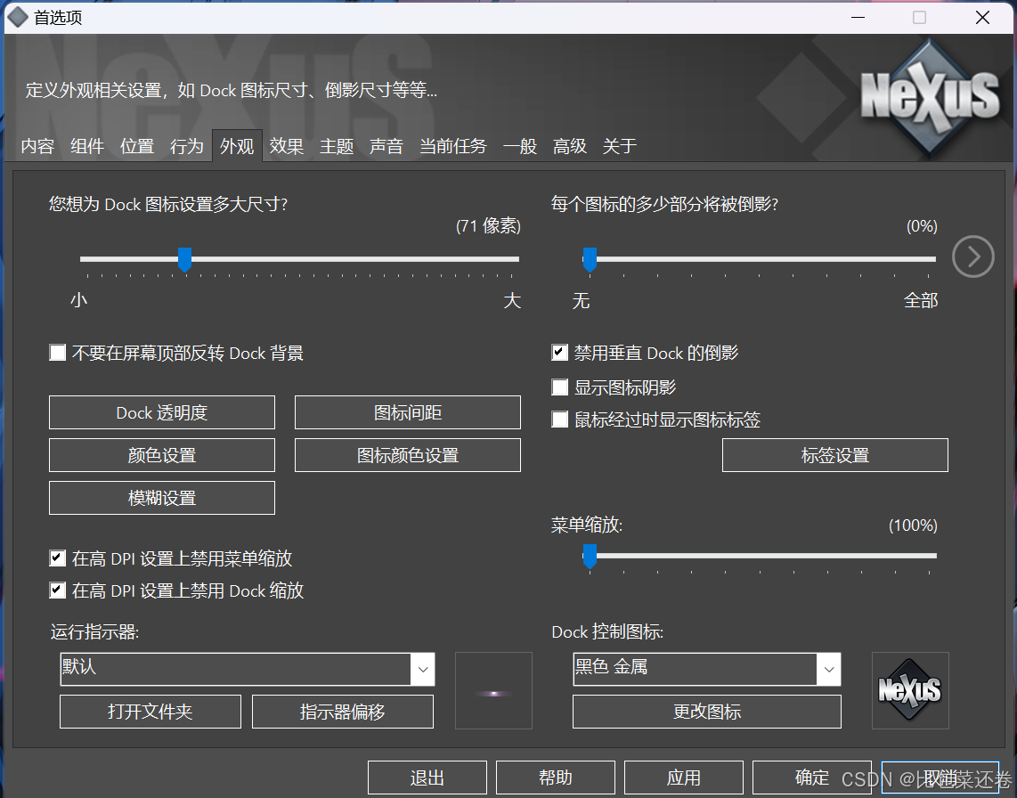Switch to the 组件 tab
This screenshot has height=798, width=1017.
87,146
